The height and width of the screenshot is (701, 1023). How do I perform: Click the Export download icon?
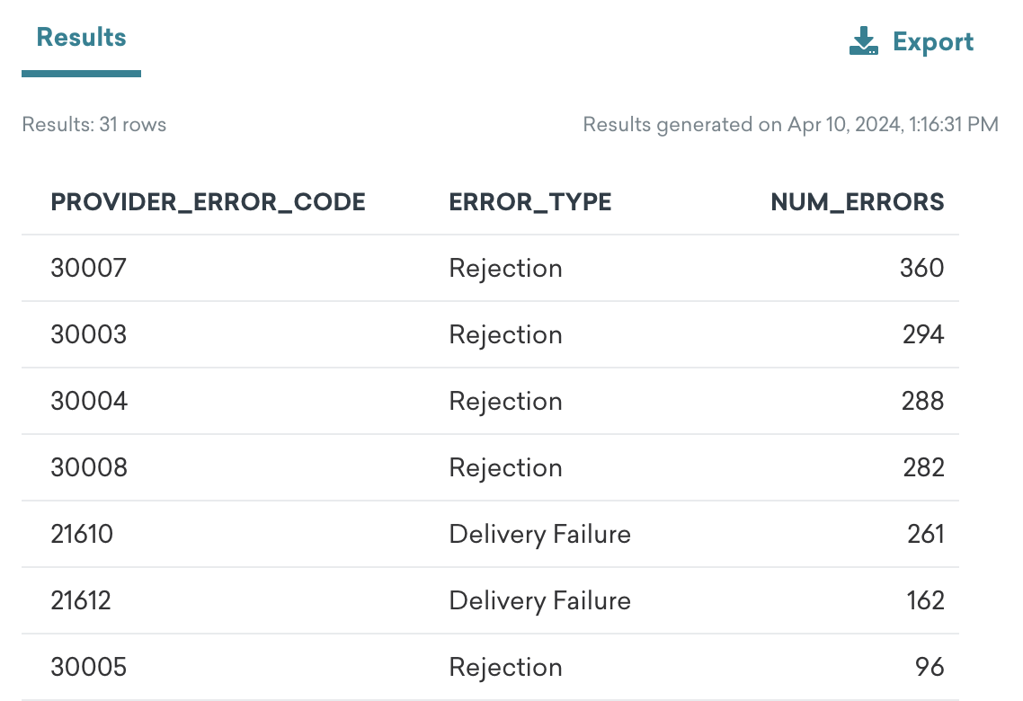pyautogui.click(x=863, y=41)
